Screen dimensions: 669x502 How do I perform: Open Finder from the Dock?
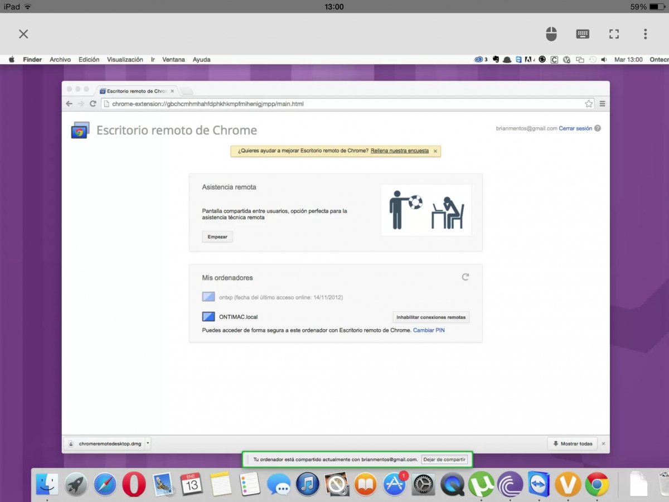(x=47, y=484)
